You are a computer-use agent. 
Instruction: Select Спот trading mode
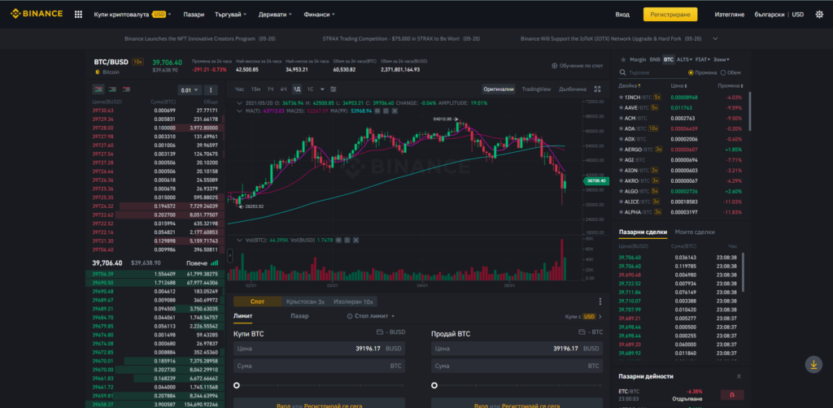(x=257, y=302)
